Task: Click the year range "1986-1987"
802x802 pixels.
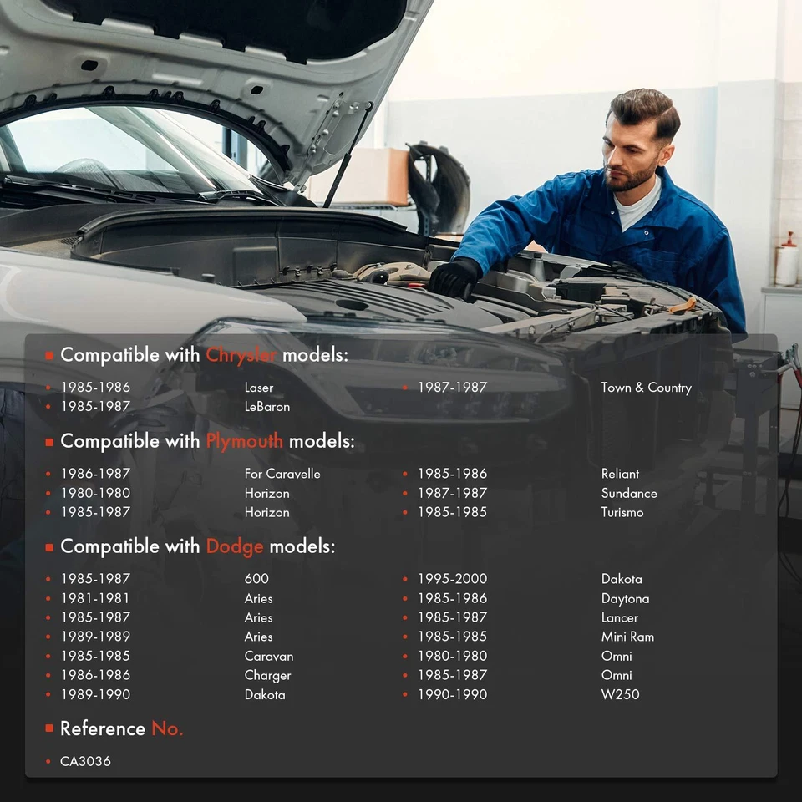Action: tap(95, 474)
